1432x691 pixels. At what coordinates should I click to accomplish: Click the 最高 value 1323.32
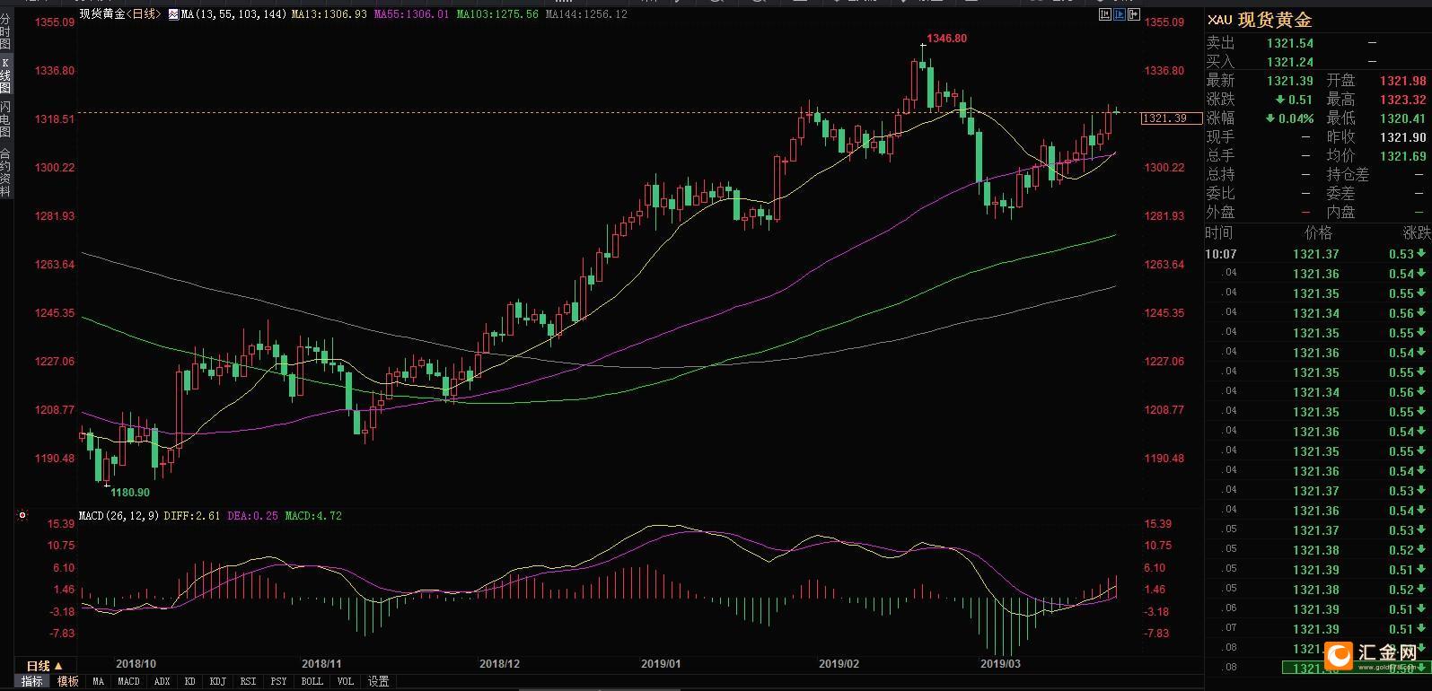pyautogui.click(x=1403, y=100)
